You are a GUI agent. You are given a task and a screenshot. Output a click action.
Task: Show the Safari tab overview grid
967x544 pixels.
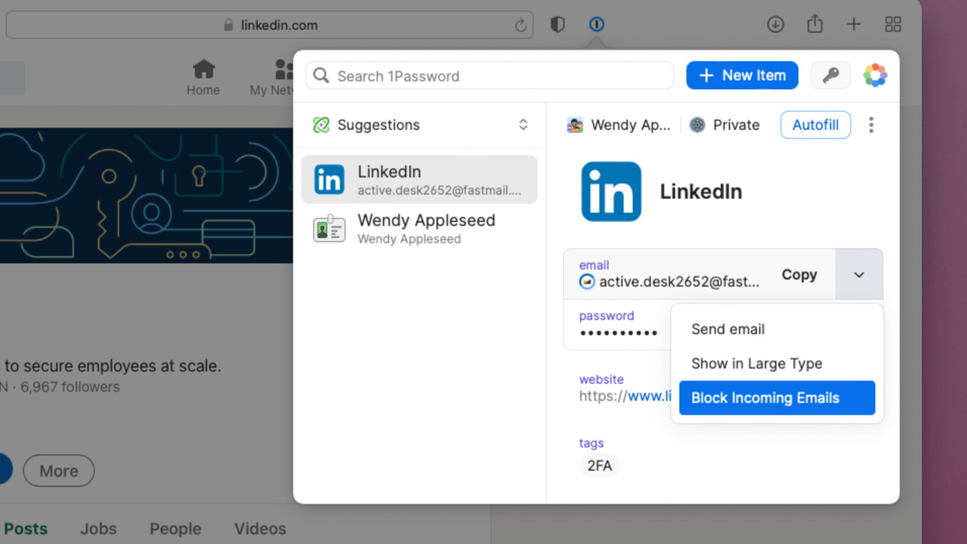893,24
